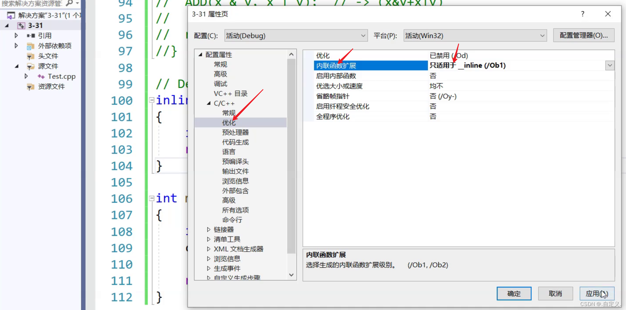Select 浏览信息 under C/C++
The image size is (626, 310).
pyautogui.click(x=235, y=181)
